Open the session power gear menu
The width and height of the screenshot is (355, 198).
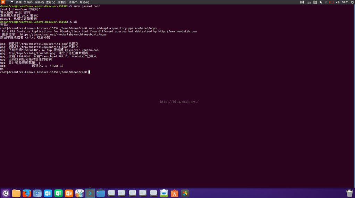(352, 2)
